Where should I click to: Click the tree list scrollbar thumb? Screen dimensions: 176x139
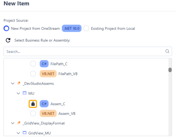(x=170, y=70)
